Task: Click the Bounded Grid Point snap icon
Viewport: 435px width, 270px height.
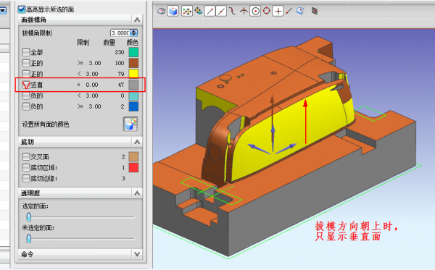Action: click(315, 12)
